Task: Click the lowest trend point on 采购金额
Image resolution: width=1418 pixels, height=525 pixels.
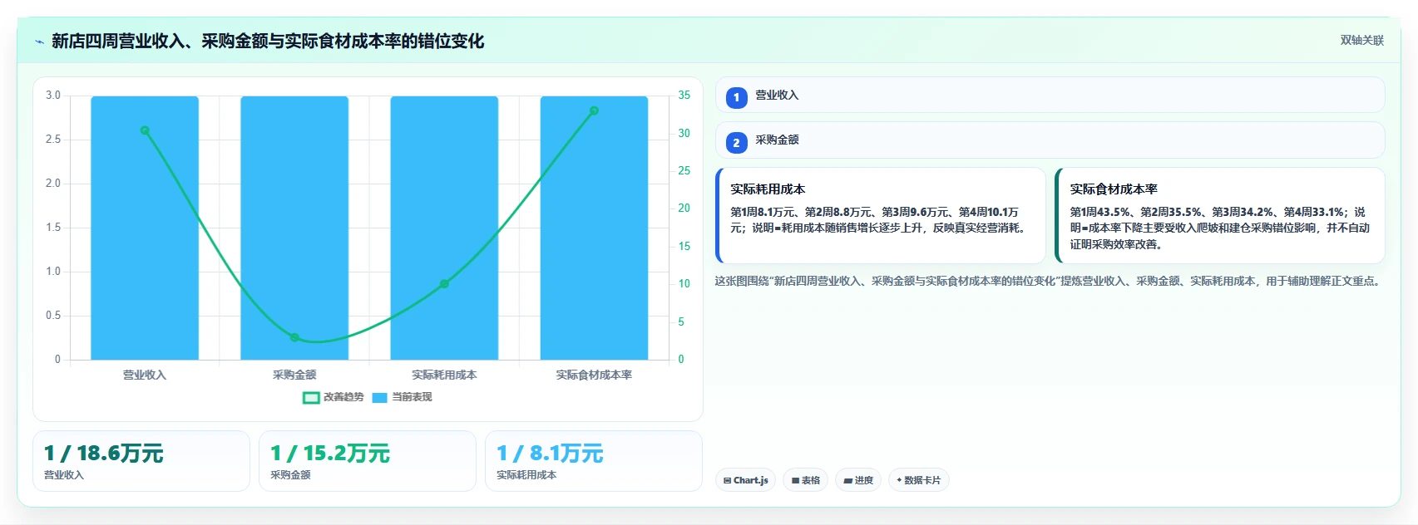Action: (x=294, y=337)
